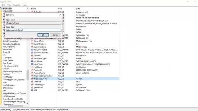
Task: Click the EditionID string icon
Action: 32,55
